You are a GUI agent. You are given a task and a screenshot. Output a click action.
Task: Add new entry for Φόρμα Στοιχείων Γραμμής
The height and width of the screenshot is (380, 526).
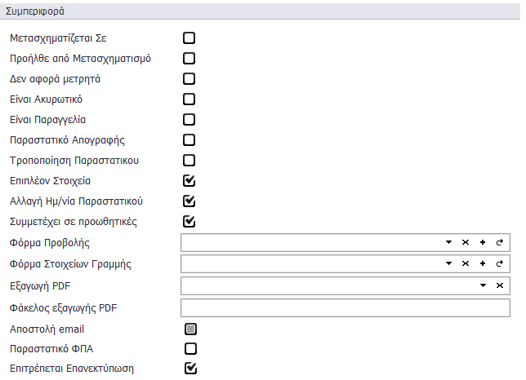coord(482,263)
